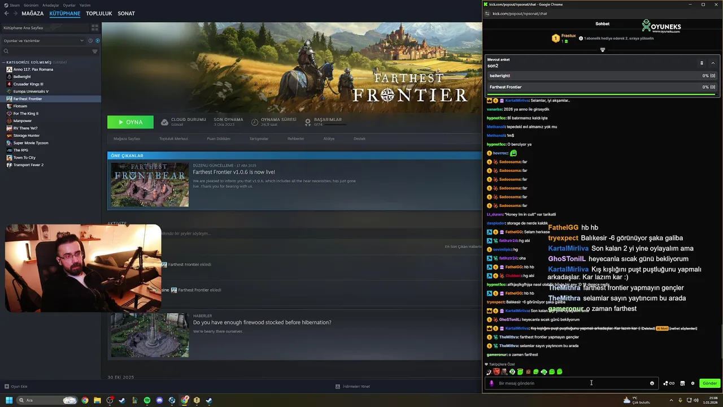Open the emoji picker in chat input
723x407 pixels.
click(x=652, y=383)
